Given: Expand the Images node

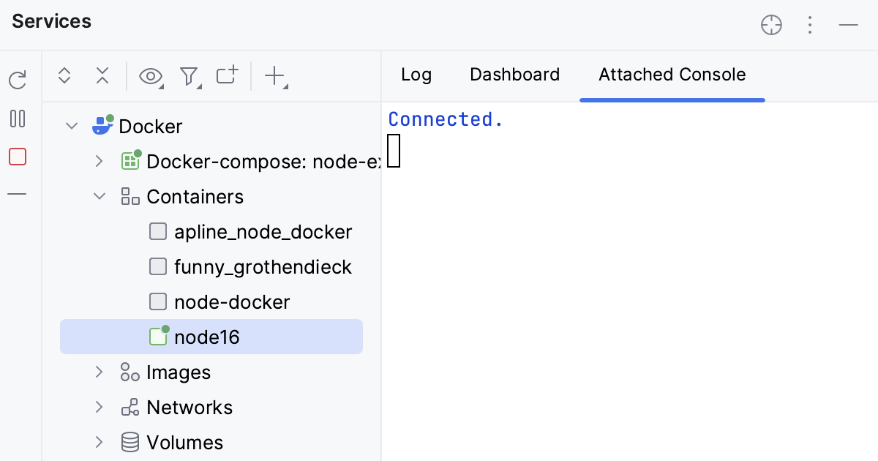Looking at the screenshot, I should point(100,372).
